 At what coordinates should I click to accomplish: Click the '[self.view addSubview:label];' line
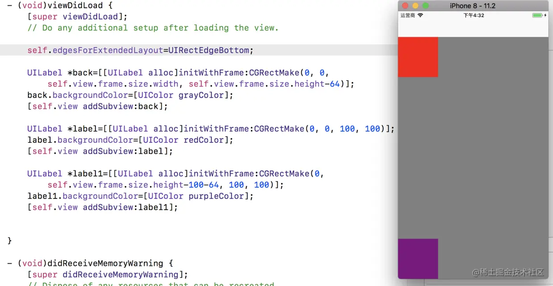[100, 151]
